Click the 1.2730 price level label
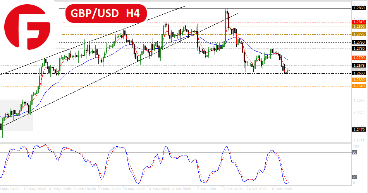The width and height of the screenshot is (368, 193). tap(359, 49)
